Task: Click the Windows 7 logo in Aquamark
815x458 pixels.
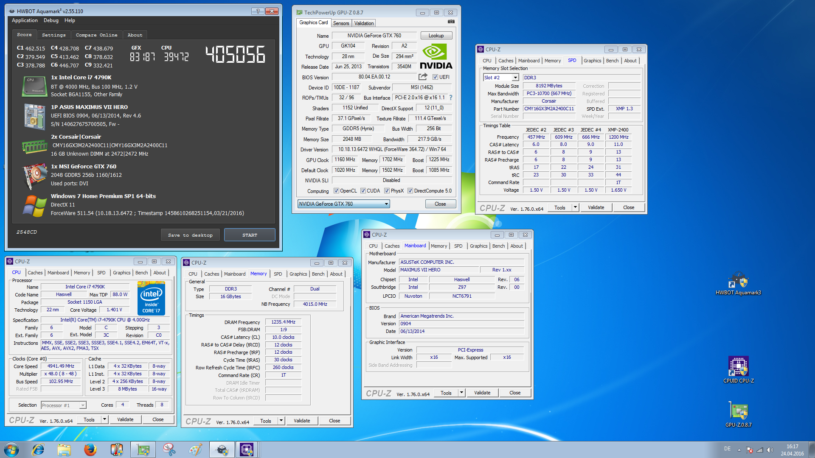Action: coord(34,206)
